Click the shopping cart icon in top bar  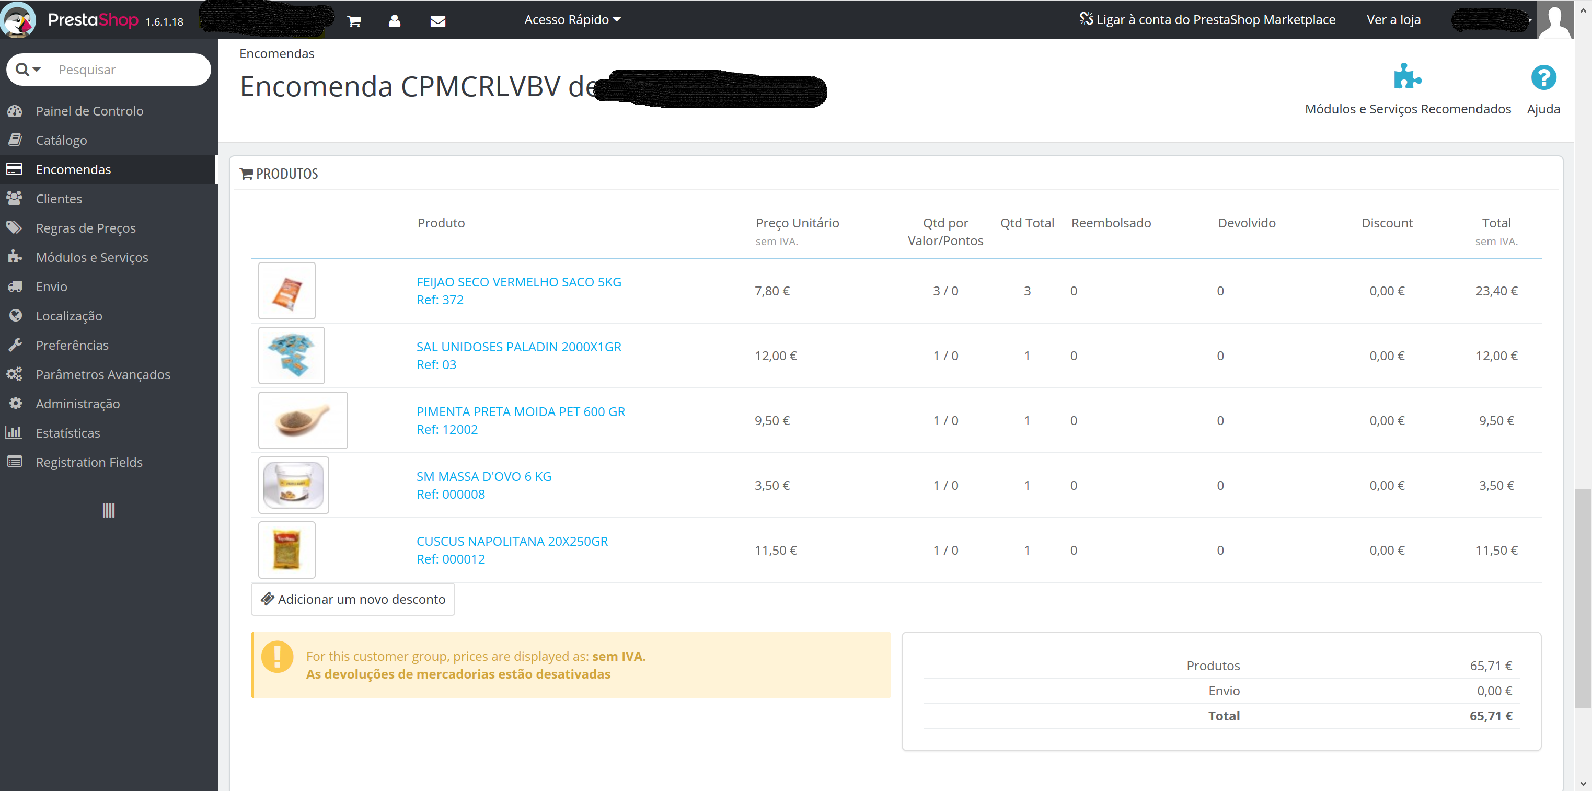tap(353, 21)
